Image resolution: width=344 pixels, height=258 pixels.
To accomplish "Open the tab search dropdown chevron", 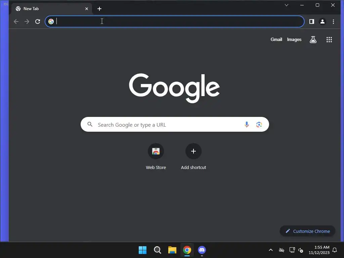I will pos(286,5).
